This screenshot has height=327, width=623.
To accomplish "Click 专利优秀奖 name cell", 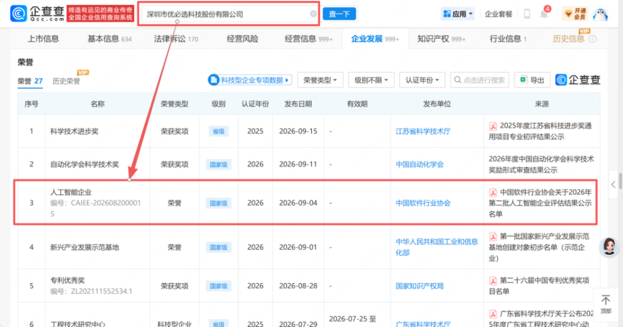I will [67, 280].
